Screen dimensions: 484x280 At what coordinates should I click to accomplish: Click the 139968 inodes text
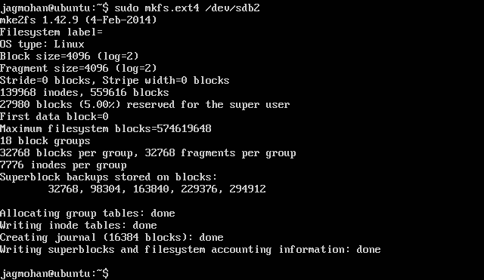[35, 92]
